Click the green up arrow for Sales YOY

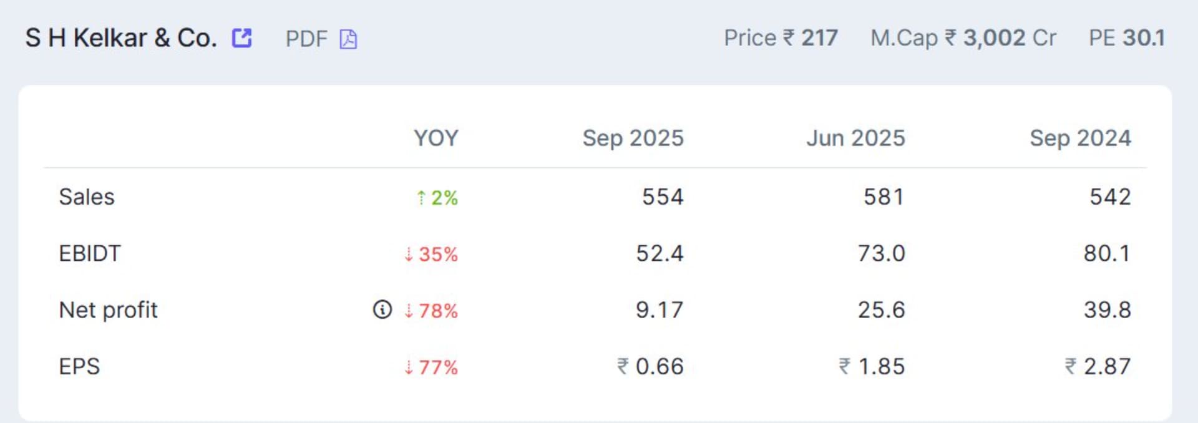click(421, 198)
